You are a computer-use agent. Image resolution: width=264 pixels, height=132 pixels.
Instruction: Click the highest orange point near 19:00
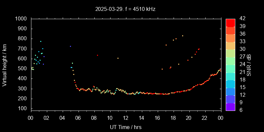[182, 36]
